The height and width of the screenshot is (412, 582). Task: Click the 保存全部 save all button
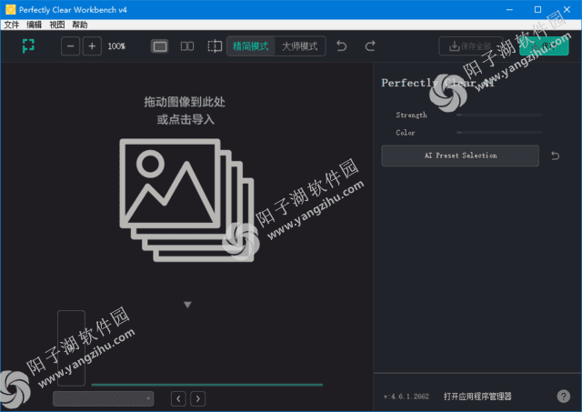click(471, 46)
